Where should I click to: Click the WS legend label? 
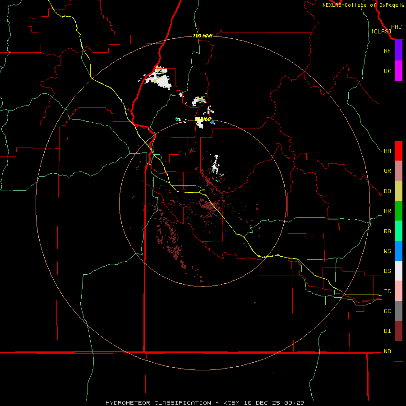388,251
